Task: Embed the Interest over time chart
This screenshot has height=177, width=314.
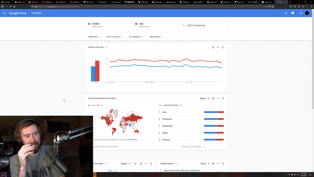Action: pos(218,47)
